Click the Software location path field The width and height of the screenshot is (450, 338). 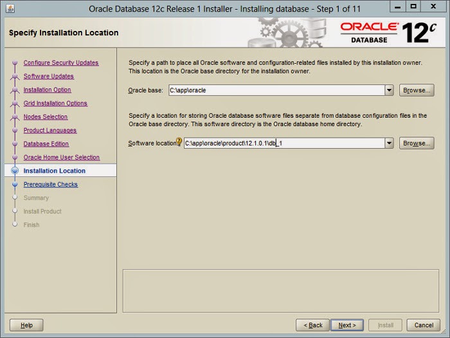[284, 143]
